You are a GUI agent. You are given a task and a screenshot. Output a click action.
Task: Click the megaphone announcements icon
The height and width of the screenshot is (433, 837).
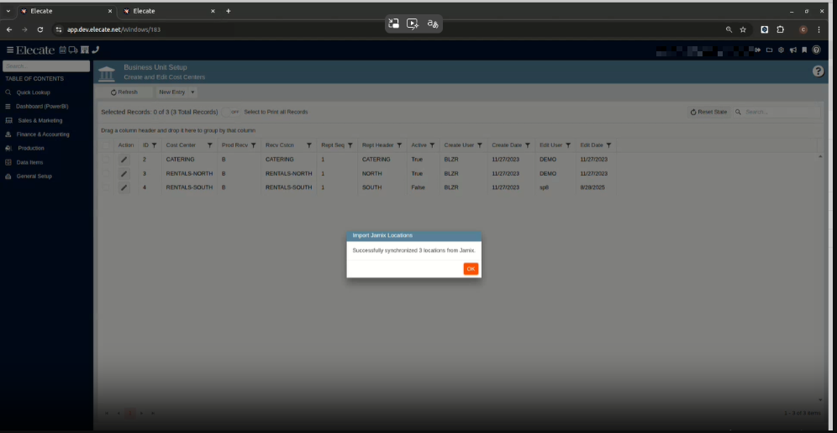[792, 50]
